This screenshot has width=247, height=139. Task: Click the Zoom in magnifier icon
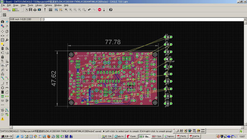[70, 10]
